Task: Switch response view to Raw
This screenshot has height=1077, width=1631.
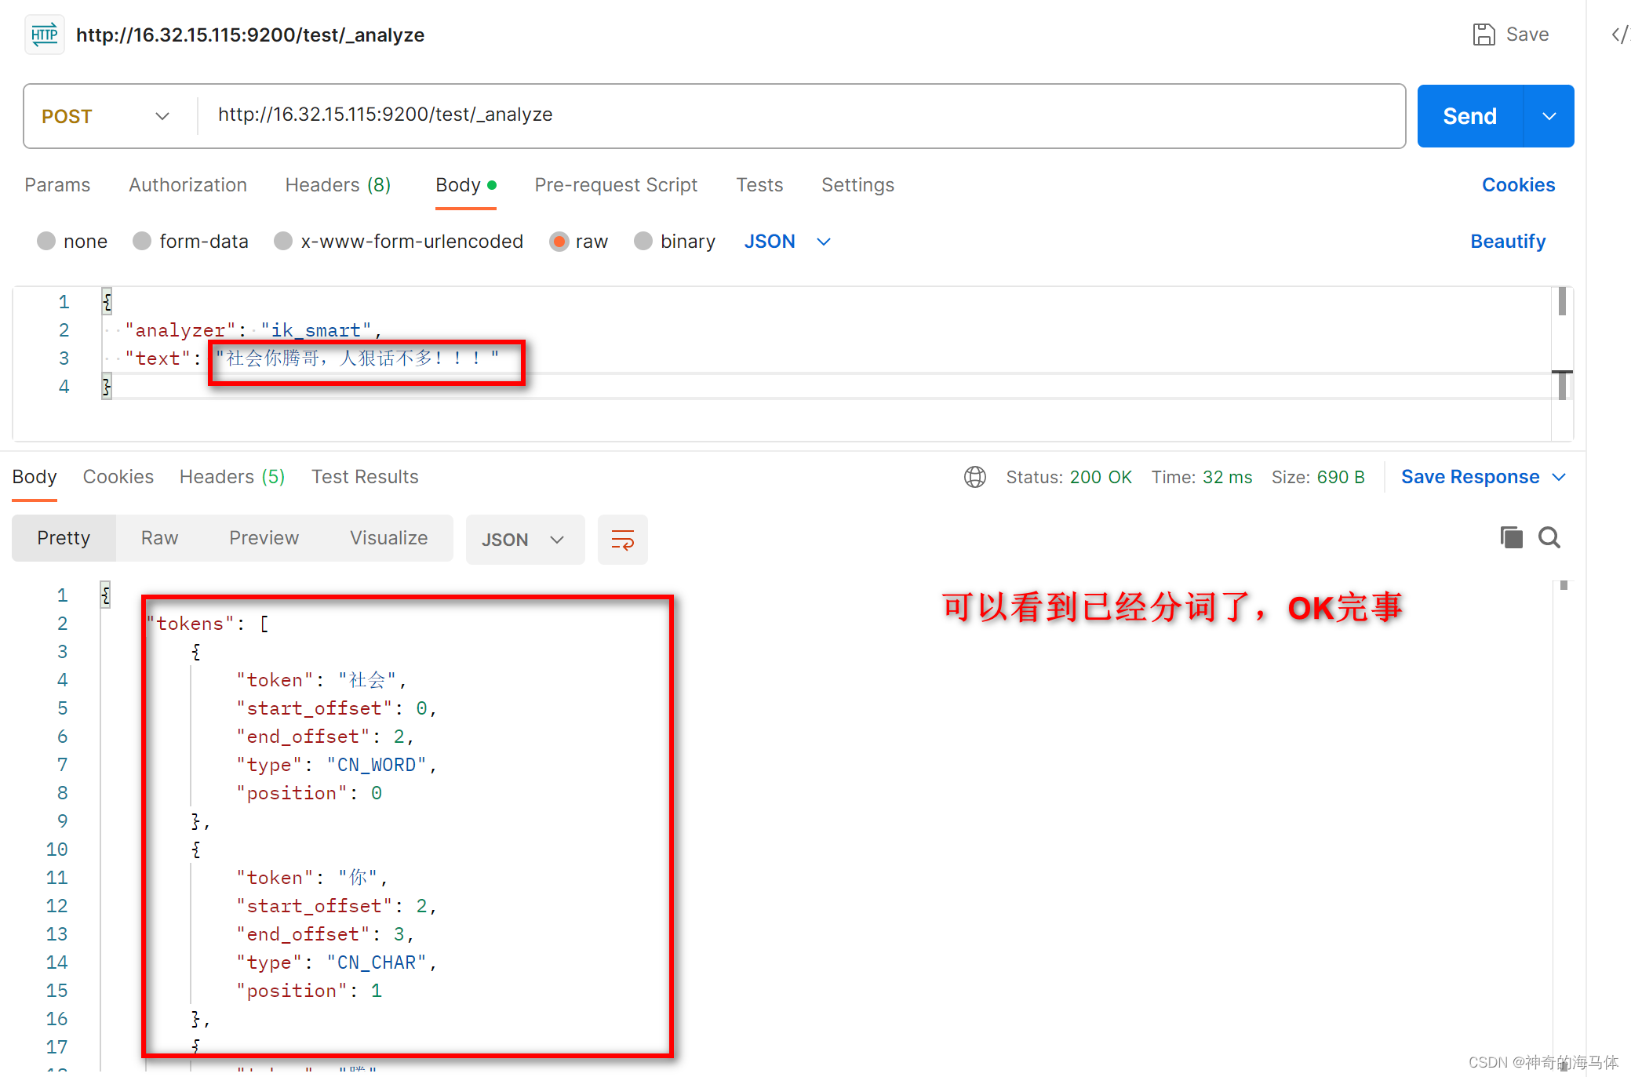Action: pyautogui.click(x=159, y=538)
